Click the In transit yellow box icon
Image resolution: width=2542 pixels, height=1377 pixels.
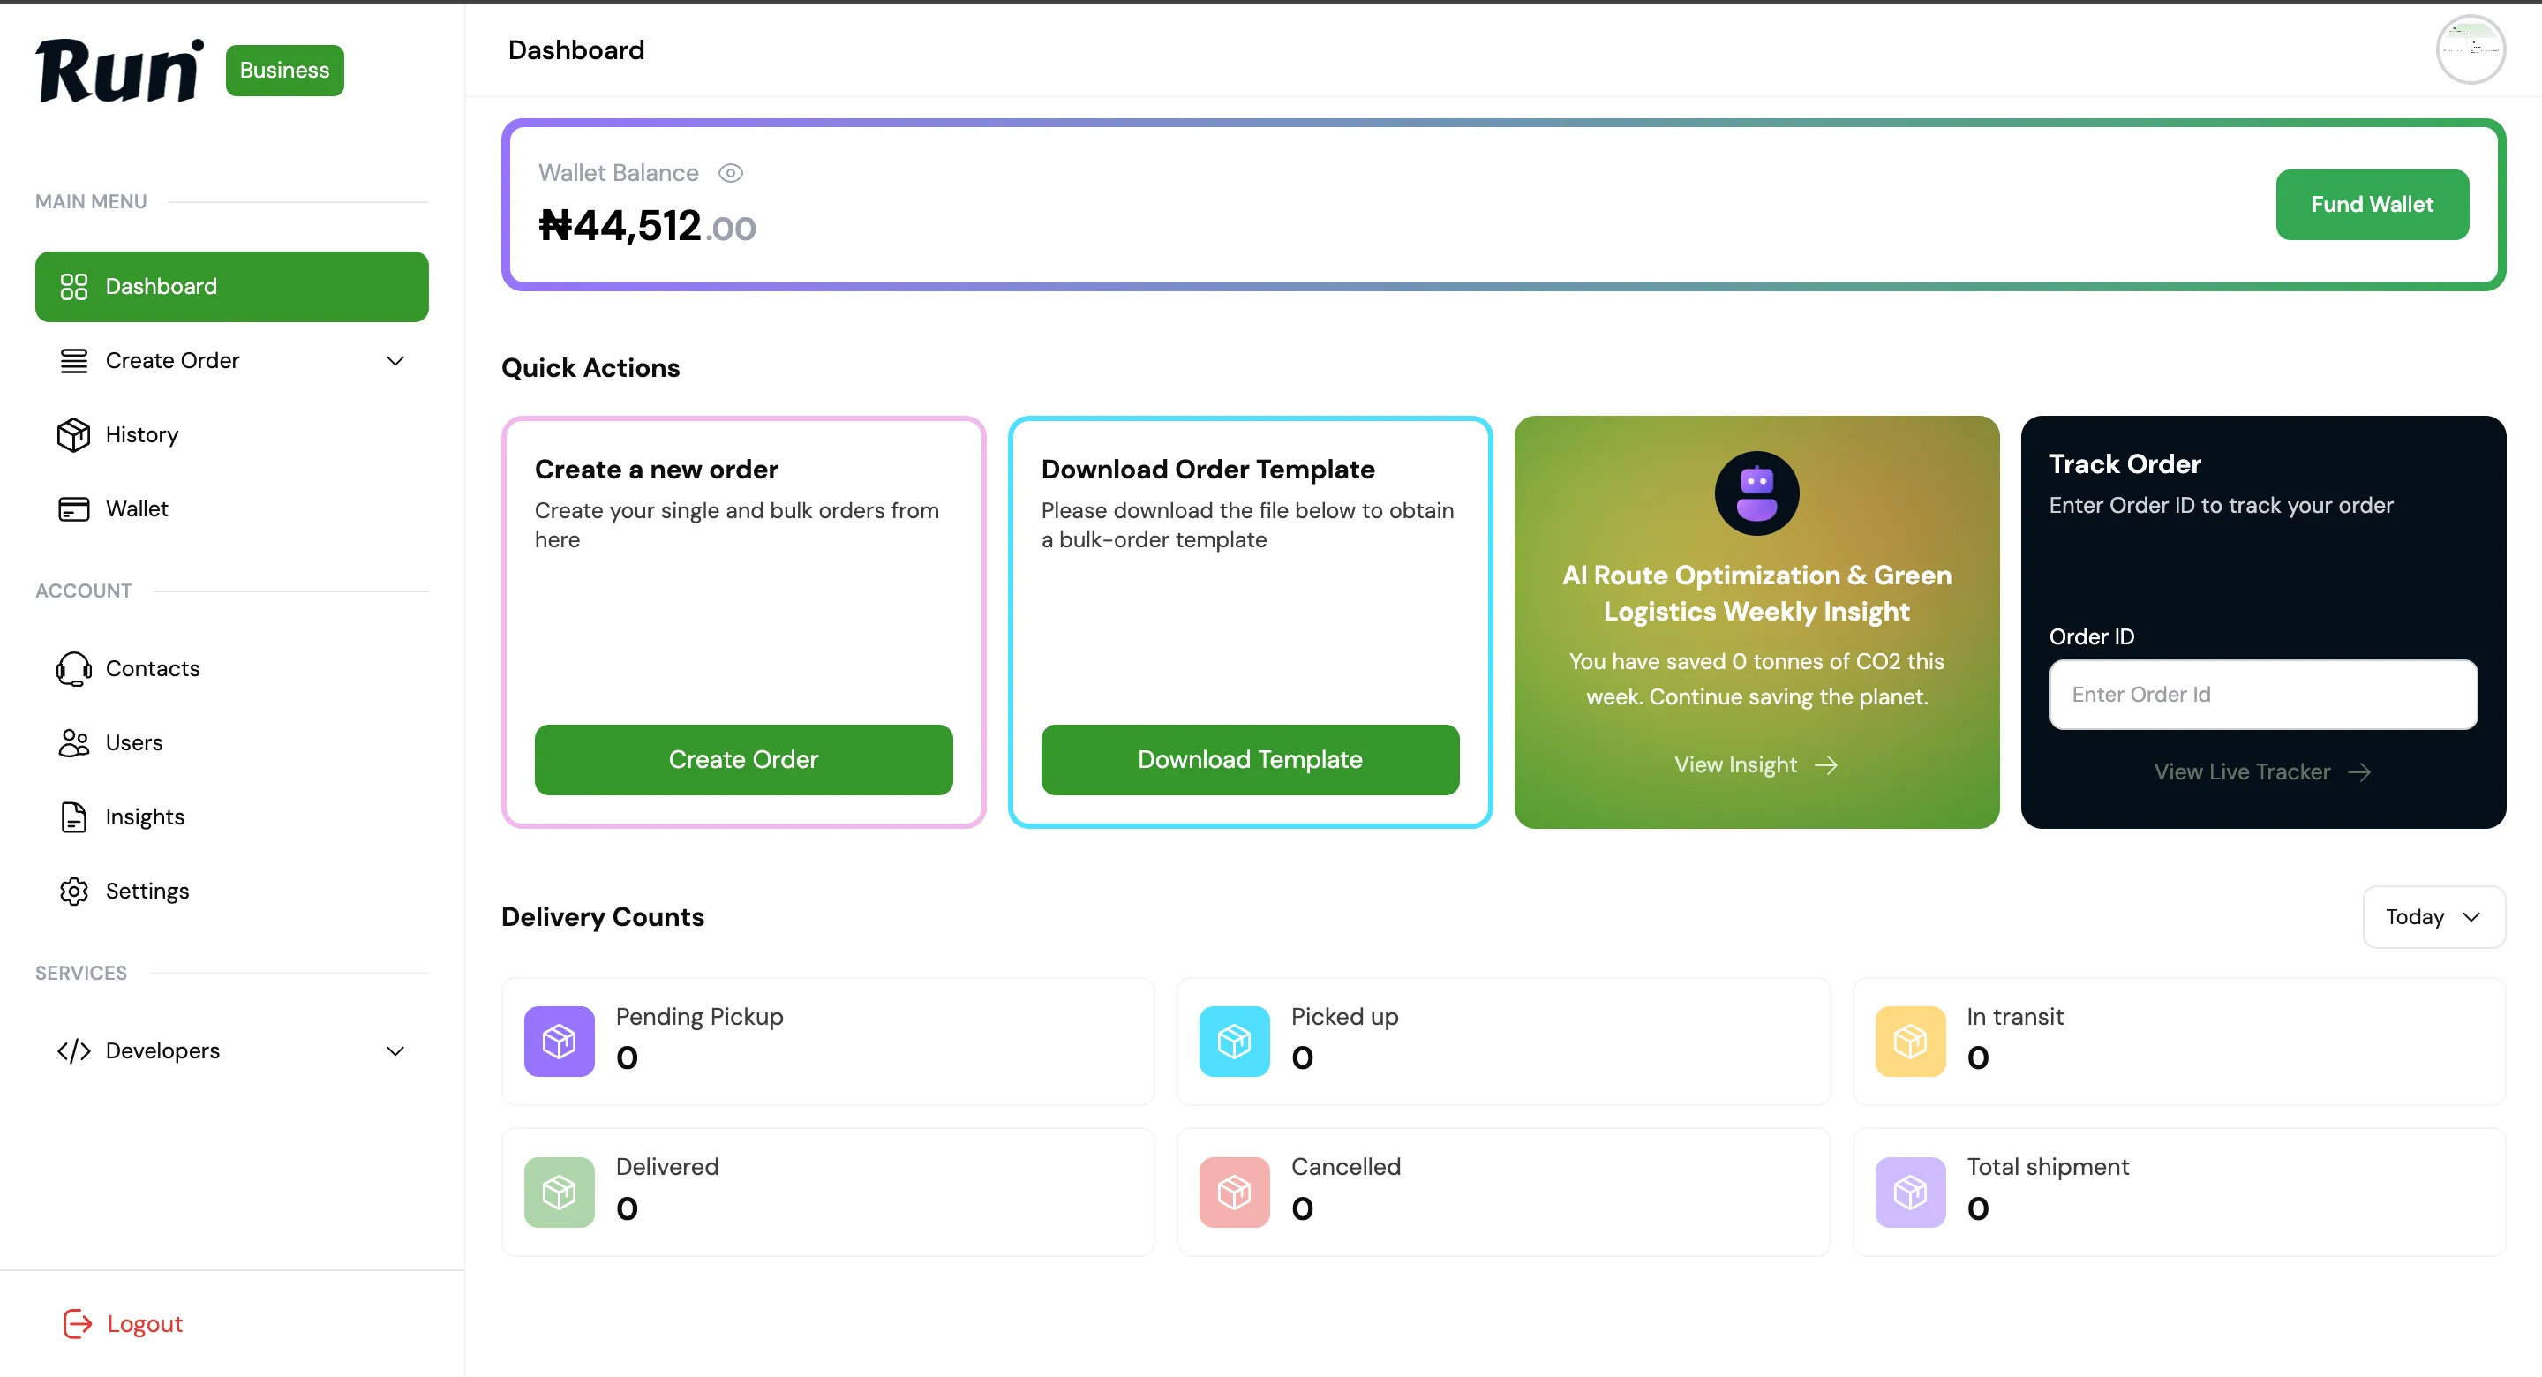pos(1909,1042)
